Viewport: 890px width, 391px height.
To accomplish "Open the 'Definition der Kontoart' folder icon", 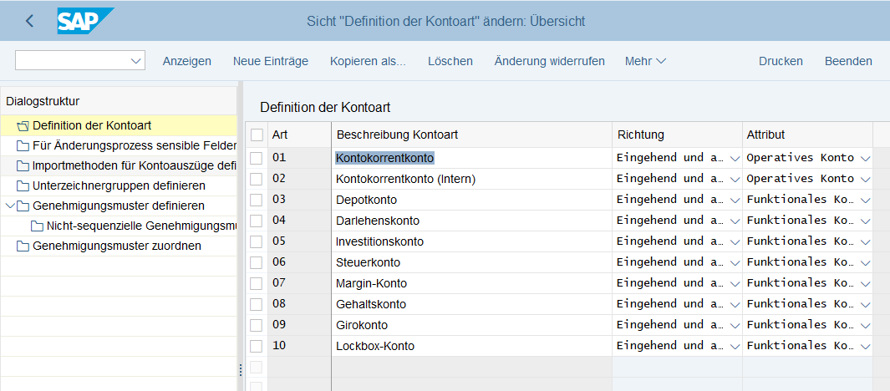I will click(23, 126).
